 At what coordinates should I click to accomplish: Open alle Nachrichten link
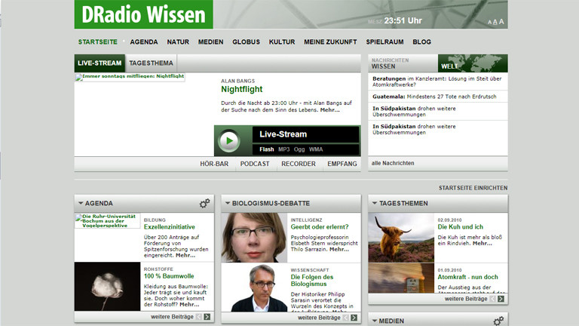pos(393,163)
